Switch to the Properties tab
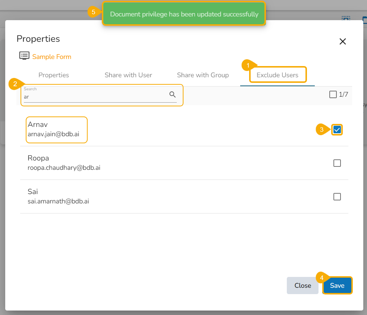This screenshot has height=315, width=367. click(x=54, y=75)
